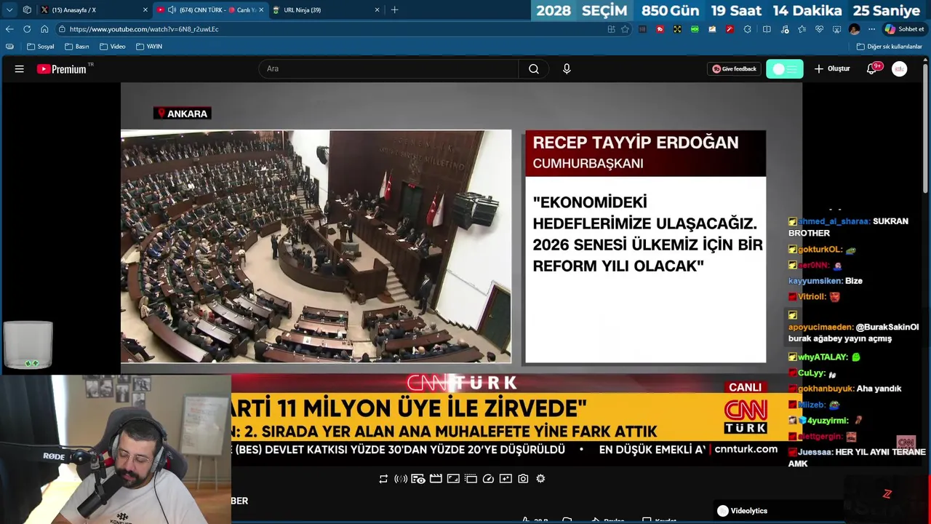
Task: Click the dotted-top pop-out player icon
Action: (471, 478)
